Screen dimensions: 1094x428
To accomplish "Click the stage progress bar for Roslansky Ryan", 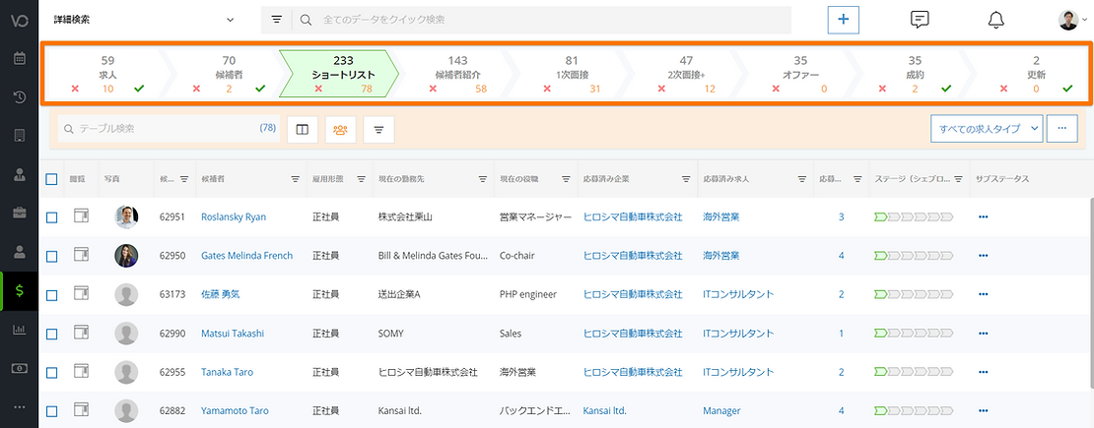I will [913, 216].
